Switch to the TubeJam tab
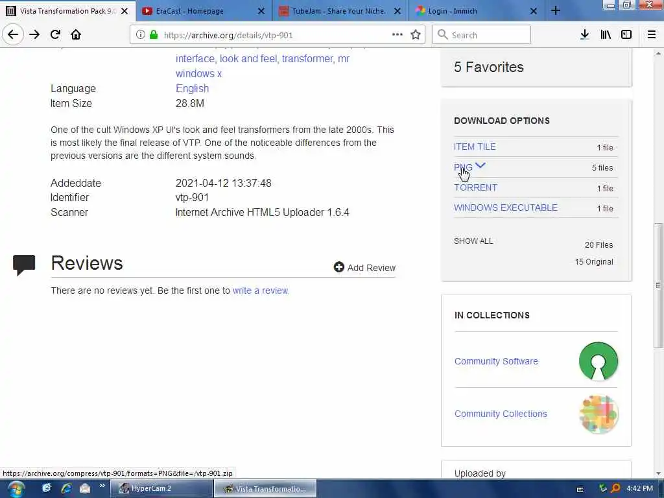 340,11
